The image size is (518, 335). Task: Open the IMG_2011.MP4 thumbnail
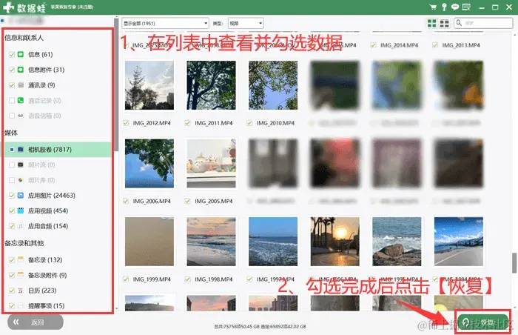(x=211, y=85)
